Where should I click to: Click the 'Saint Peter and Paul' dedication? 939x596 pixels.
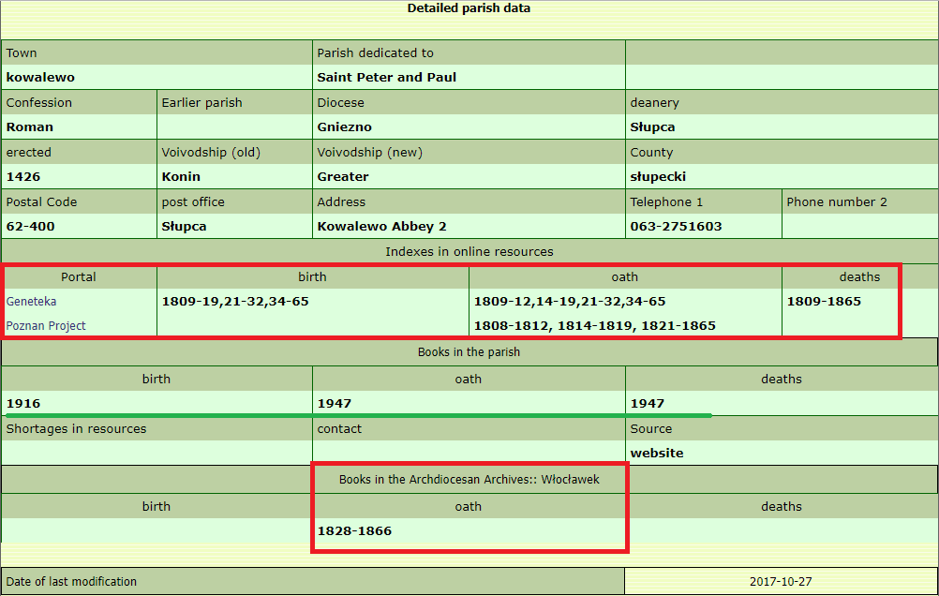386,78
